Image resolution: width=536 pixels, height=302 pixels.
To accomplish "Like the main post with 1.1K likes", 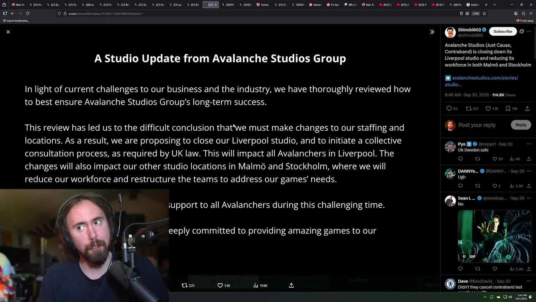I will [492, 109].
